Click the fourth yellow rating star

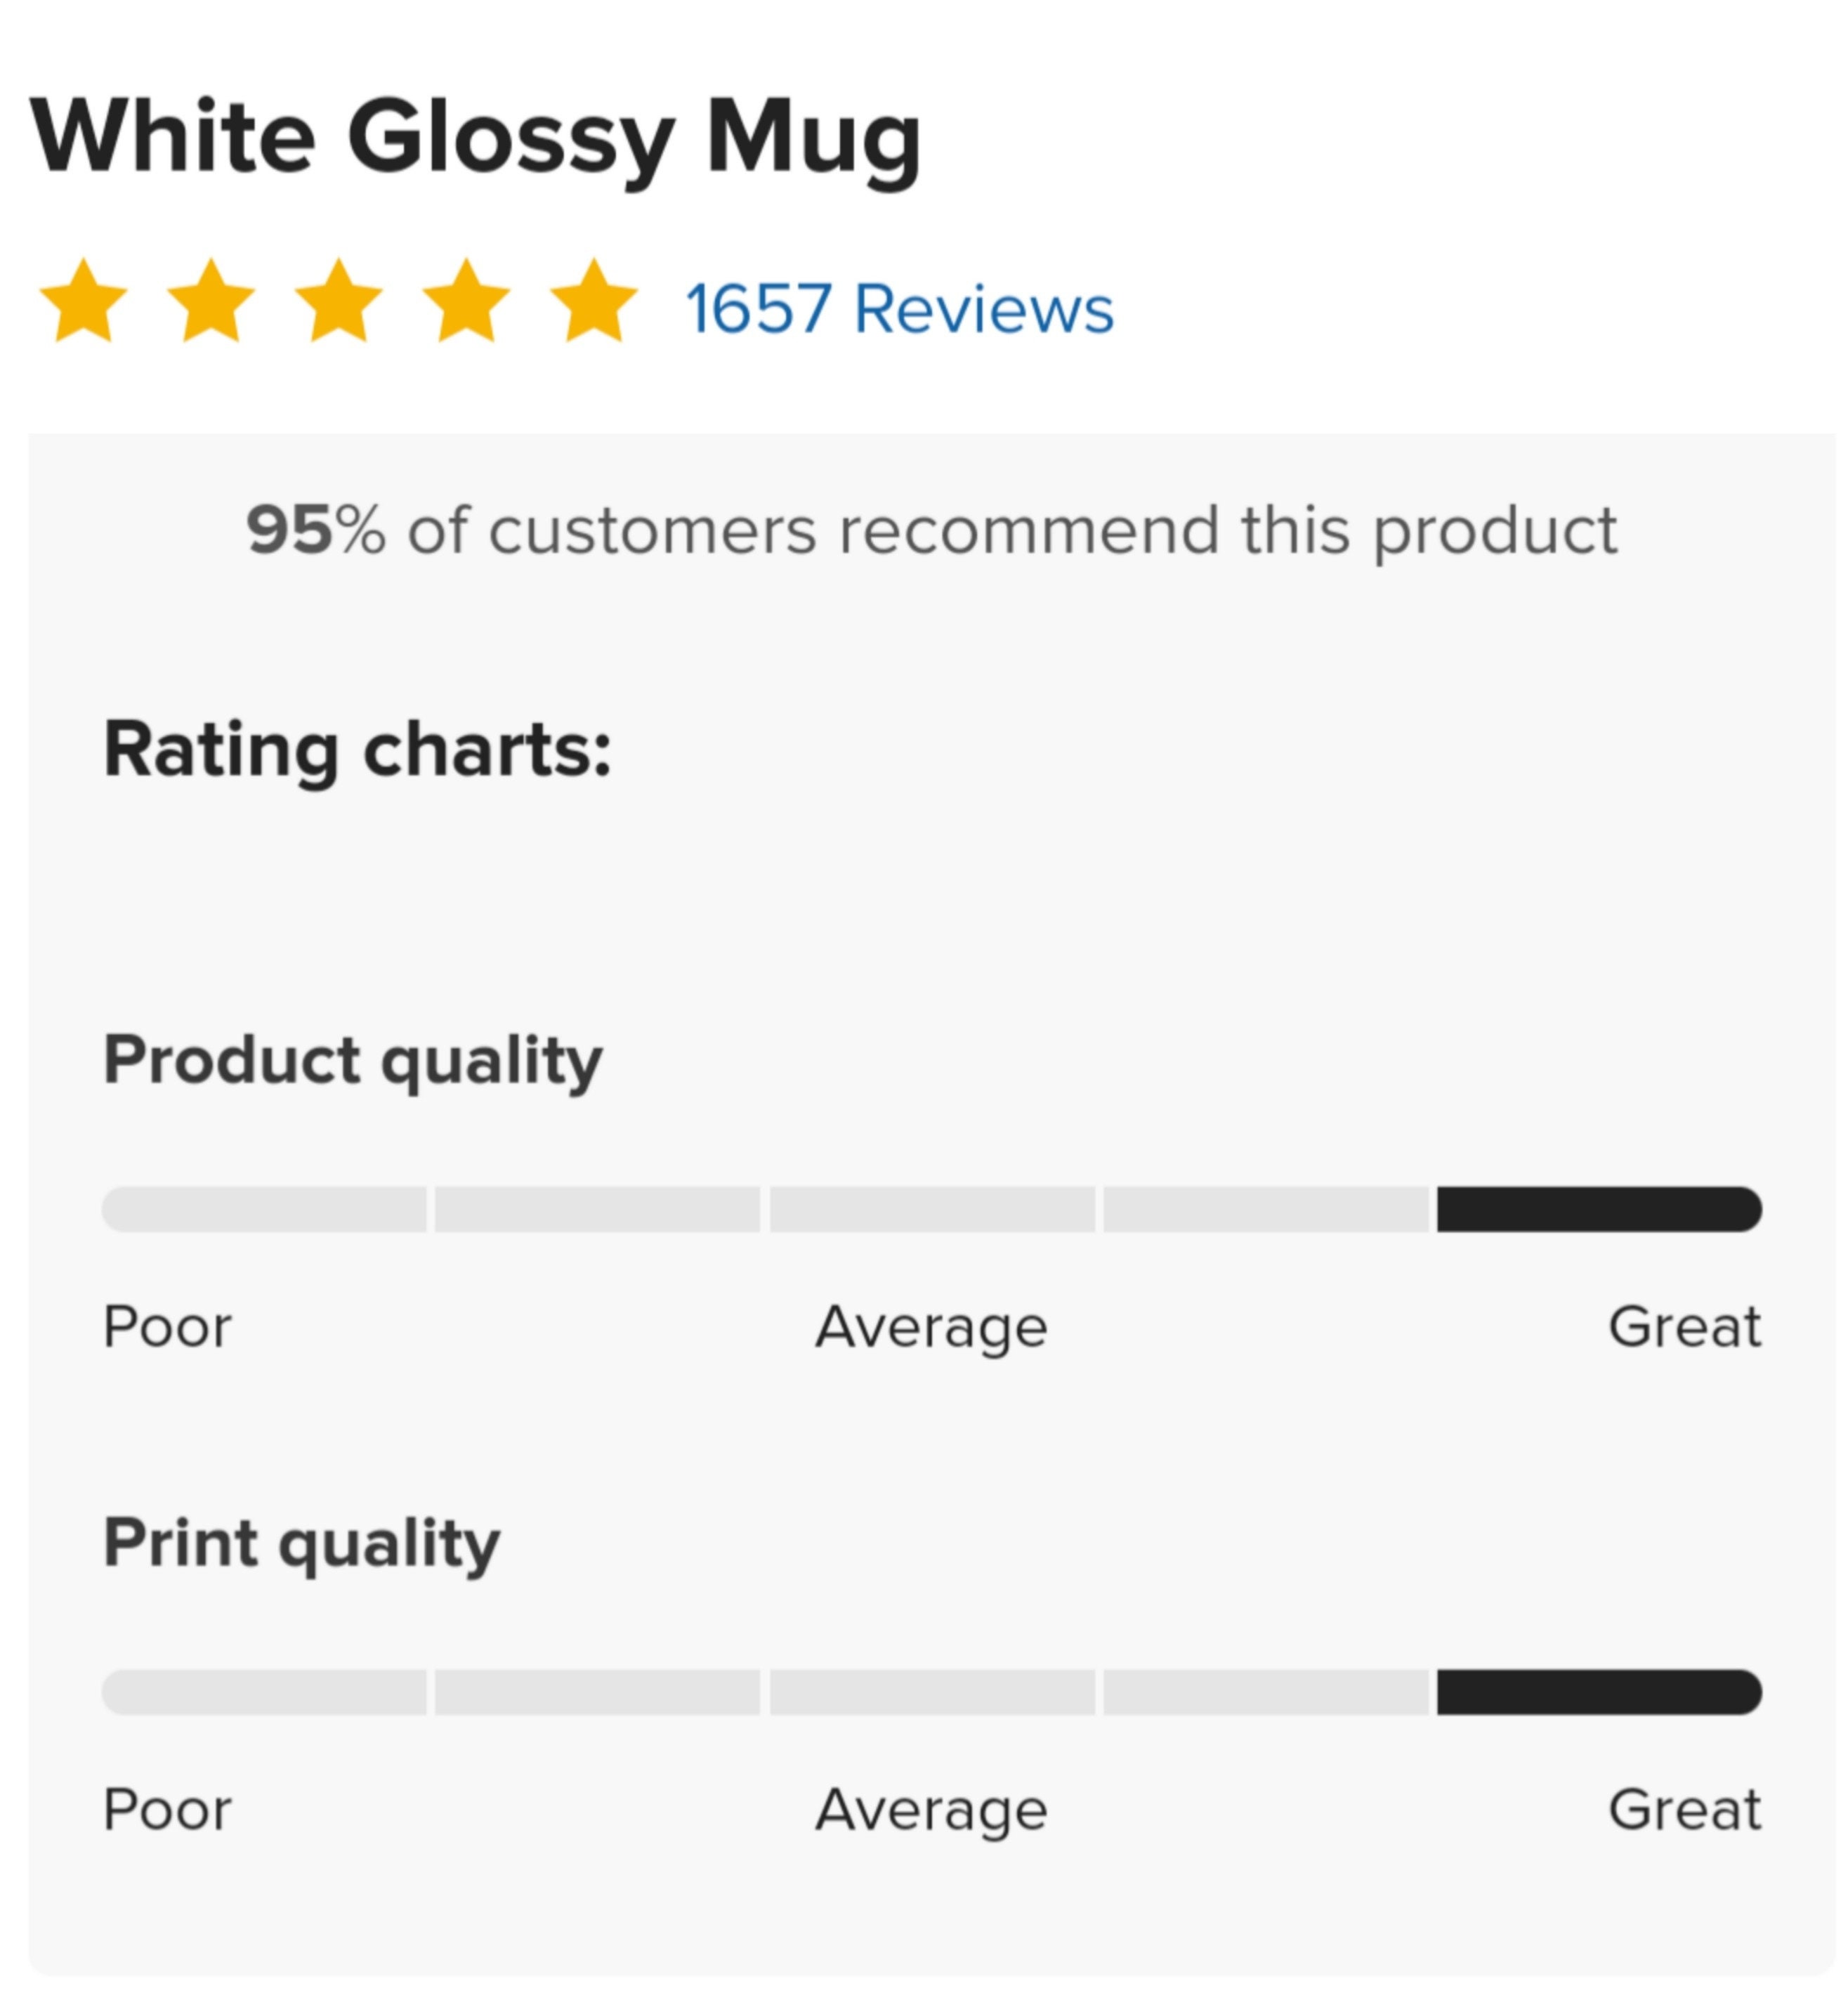(x=467, y=302)
